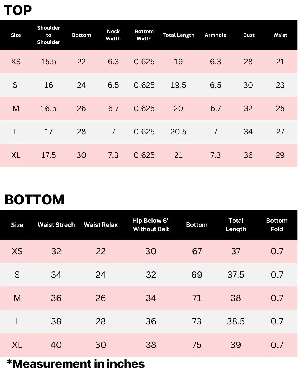
Task: Click the Waist Relax column header
Action: [x=101, y=225]
